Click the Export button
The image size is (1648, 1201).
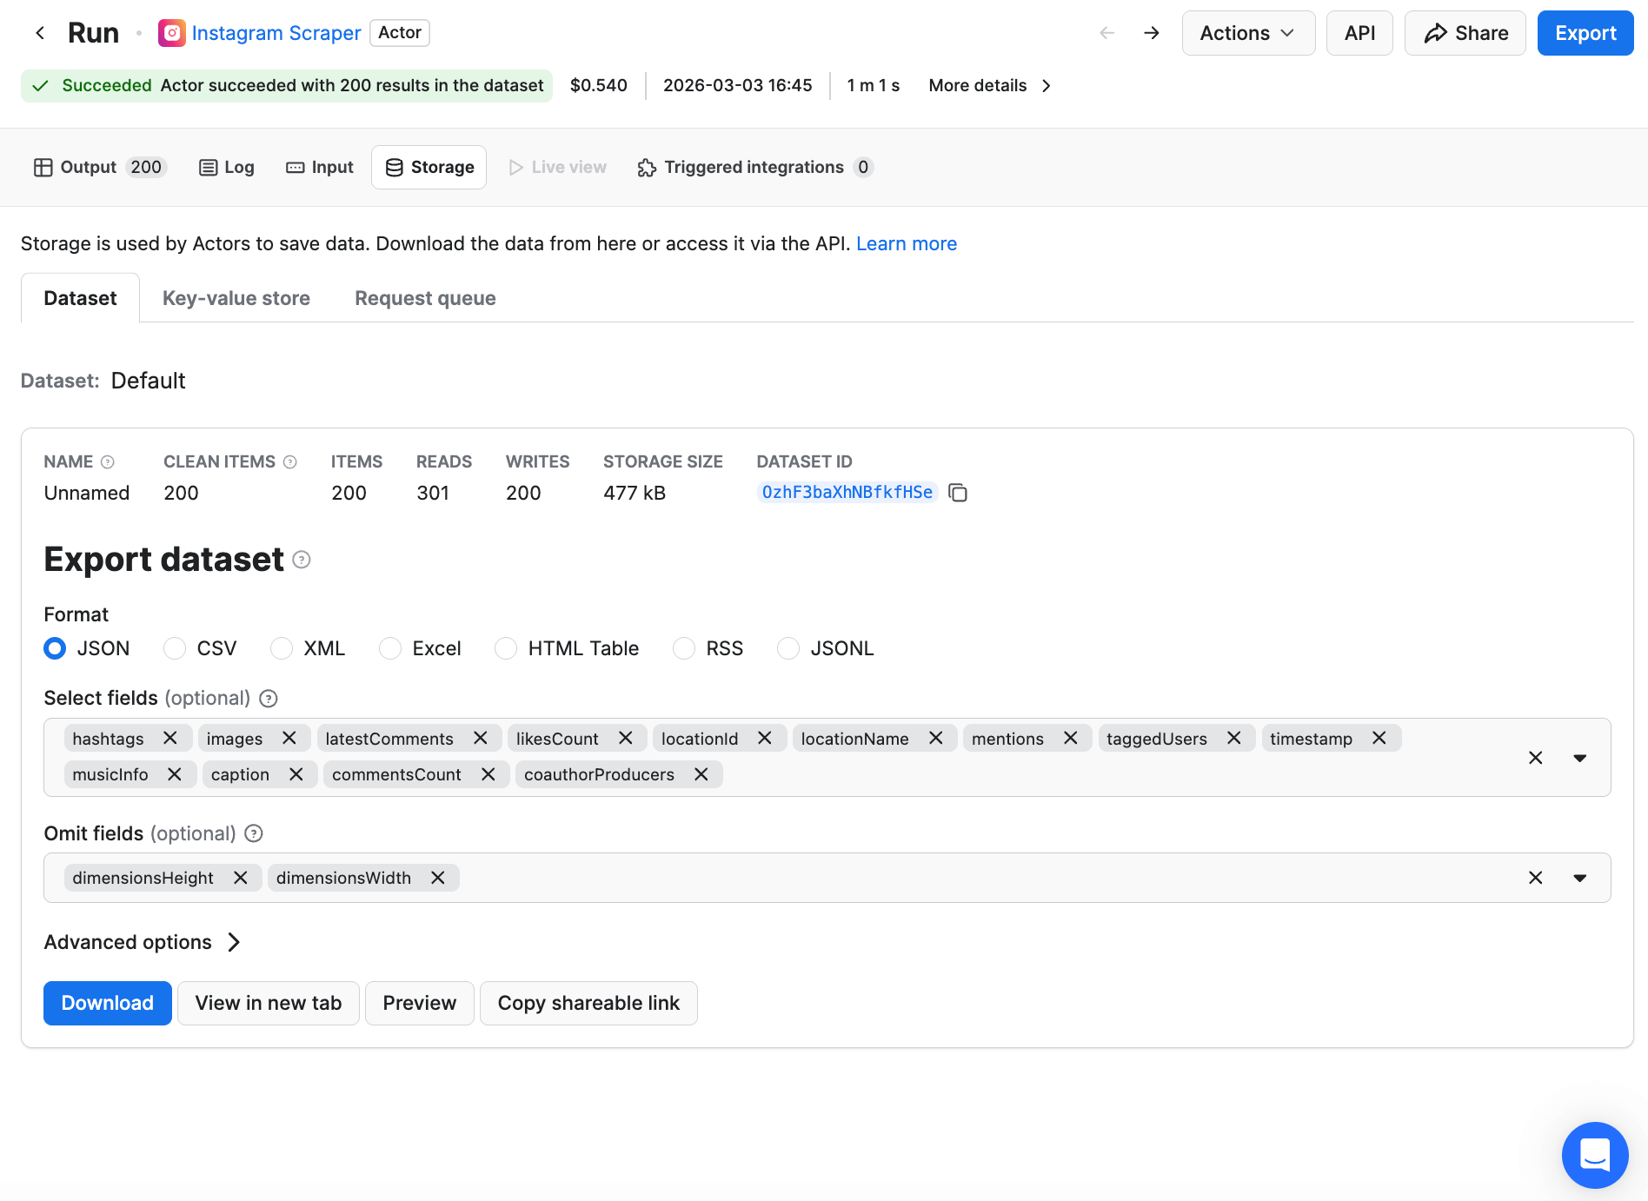[x=1585, y=33]
